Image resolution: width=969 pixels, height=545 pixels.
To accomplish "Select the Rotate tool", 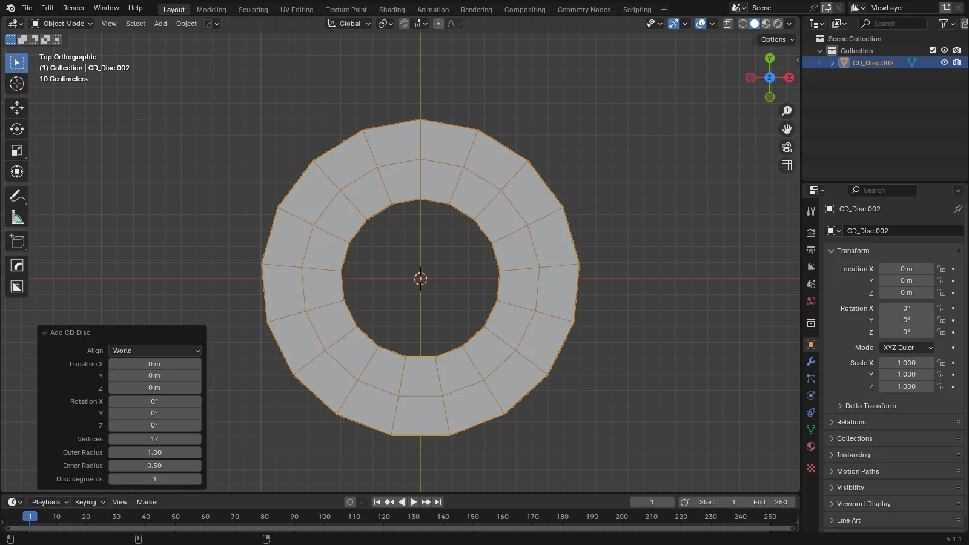I will pos(17,129).
